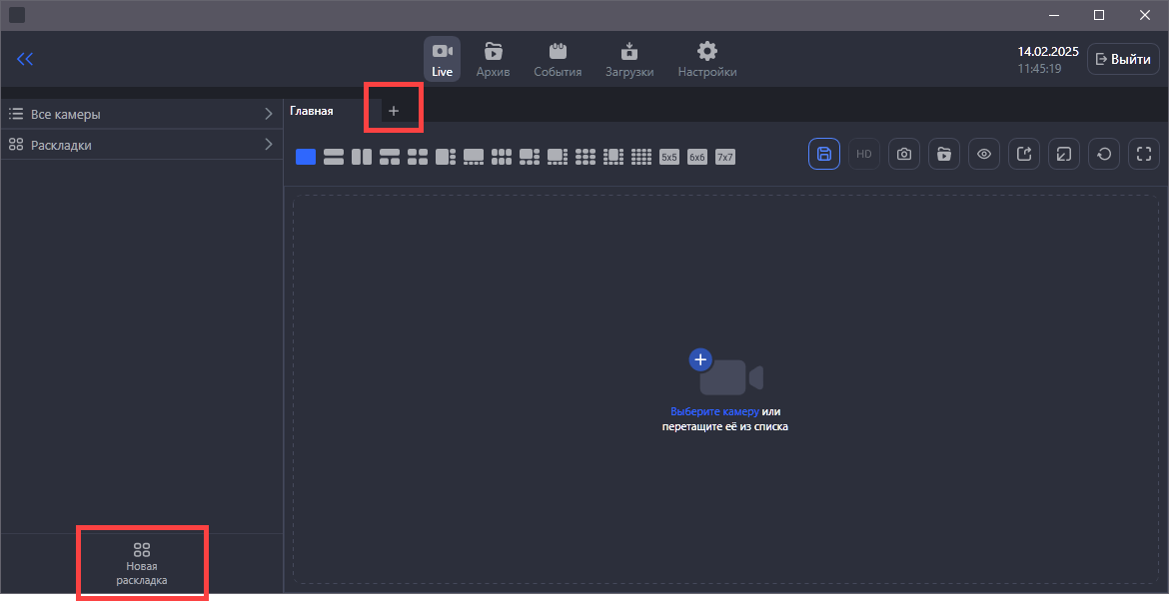Add a new tab with the plus button
1169x601 pixels.
click(x=394, y=111)
